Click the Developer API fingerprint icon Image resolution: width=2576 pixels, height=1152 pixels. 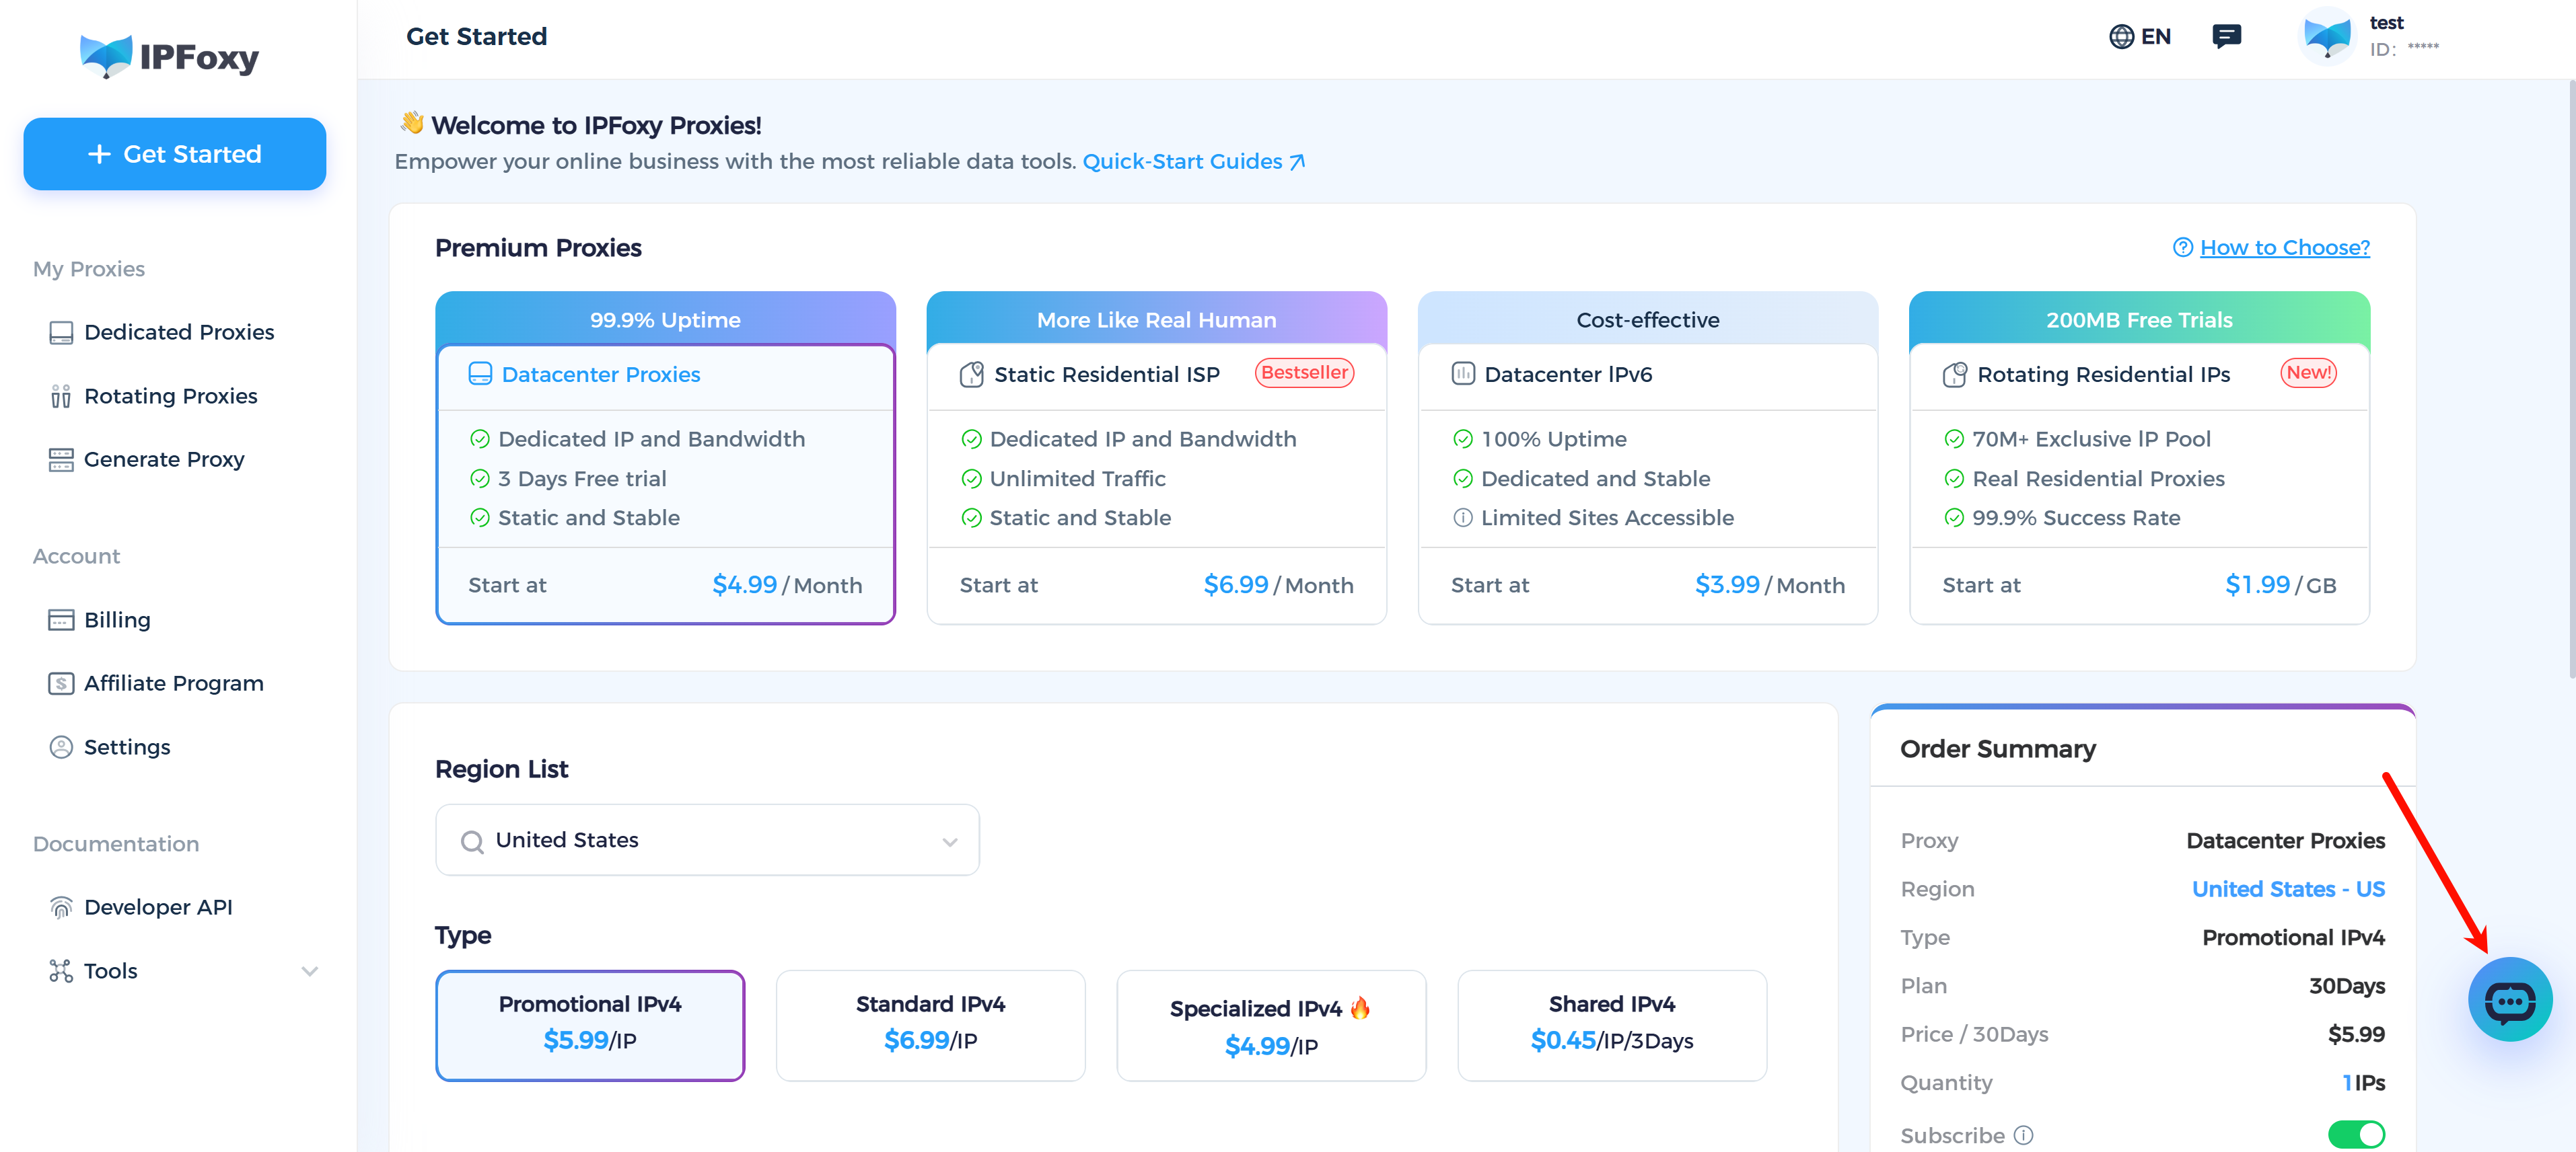coord(61,907)
